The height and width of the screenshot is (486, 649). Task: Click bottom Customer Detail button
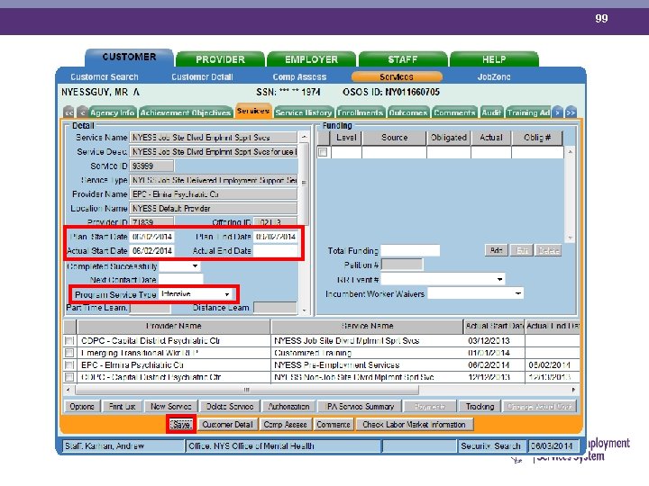[227, 425]
